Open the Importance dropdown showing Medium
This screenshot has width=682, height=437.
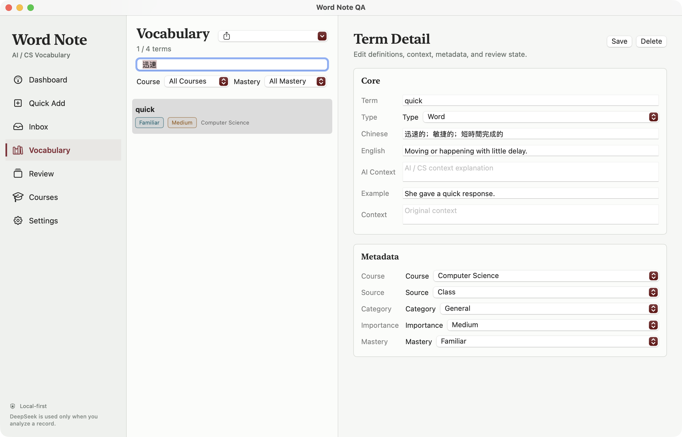[553, 325]
